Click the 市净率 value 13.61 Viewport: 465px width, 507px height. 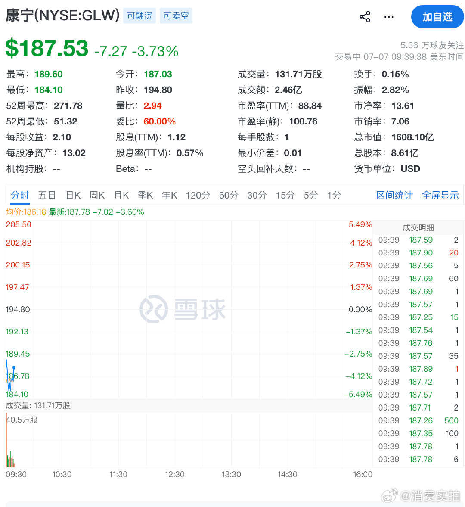tap(403, 106)
